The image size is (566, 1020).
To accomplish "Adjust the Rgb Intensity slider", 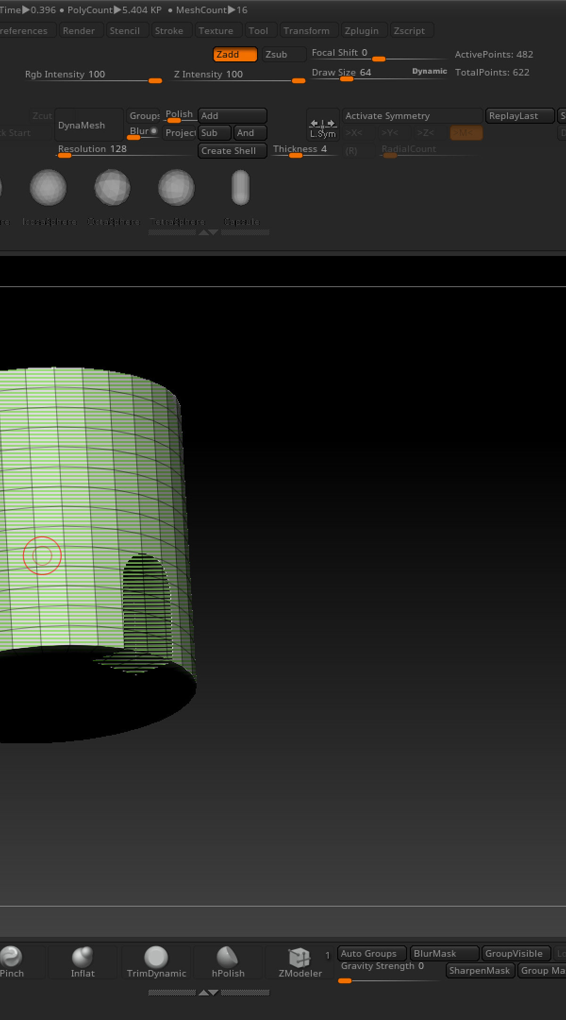I will pyautogui.click(x=93, y=76).
